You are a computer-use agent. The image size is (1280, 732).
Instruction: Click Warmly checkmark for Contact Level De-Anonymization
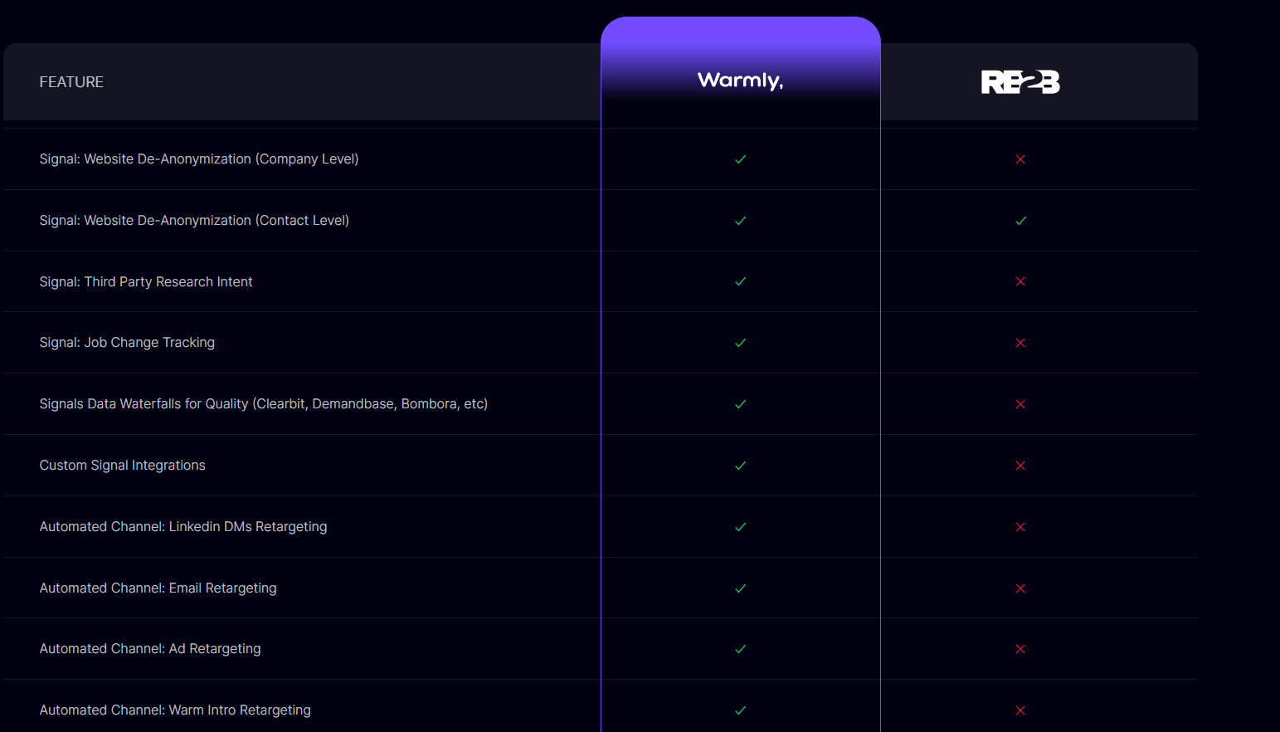click(741, 221)
